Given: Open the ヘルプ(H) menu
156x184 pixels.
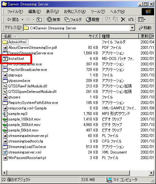Looking at the screenshot, I should point(117,12).
